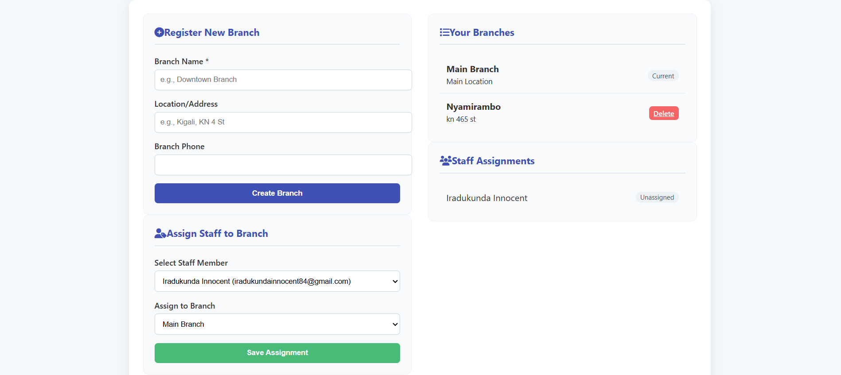Click the plus circle icon beside Register New Branch
Viewport: 841px width, 375px height.
click(x=159, y=32)
